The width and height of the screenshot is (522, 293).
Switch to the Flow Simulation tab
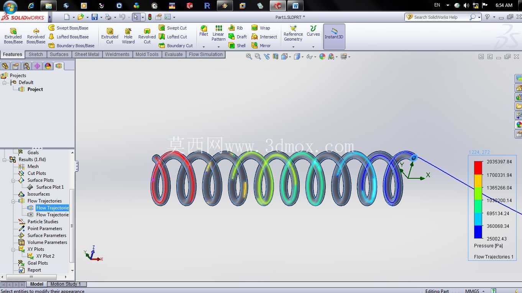coord(205,54)
